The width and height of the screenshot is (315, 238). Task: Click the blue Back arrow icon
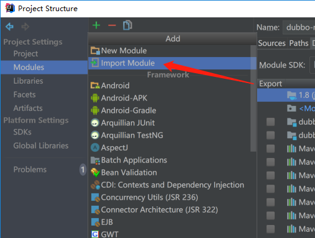(9, 27)
